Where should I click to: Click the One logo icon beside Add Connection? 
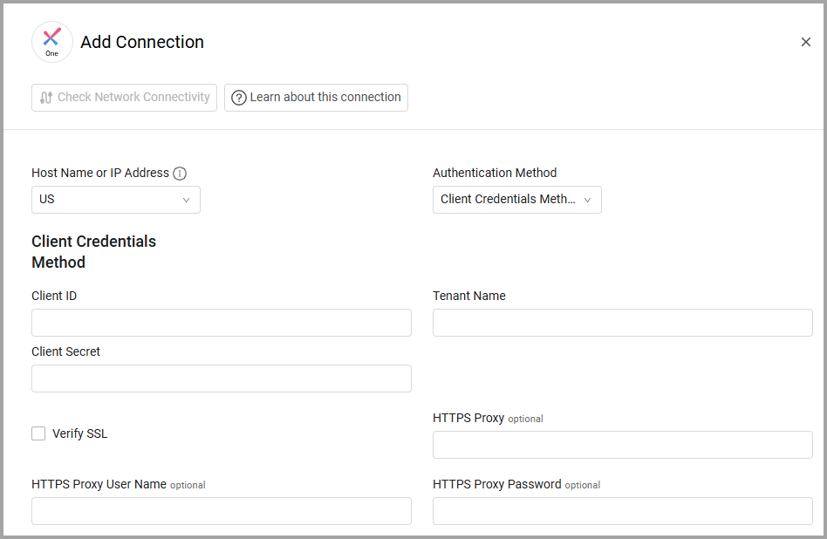coord(51,42)
